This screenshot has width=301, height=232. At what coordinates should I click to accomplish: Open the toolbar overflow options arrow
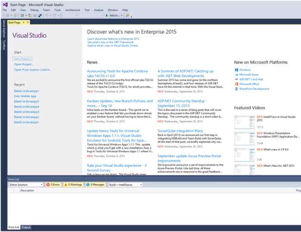(x=132, y=17)
